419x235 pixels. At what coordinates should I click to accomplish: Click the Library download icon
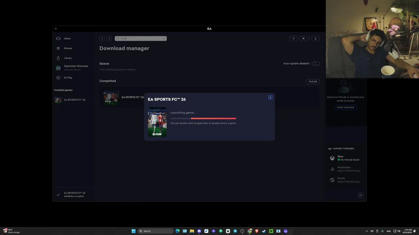coord(58,58)
